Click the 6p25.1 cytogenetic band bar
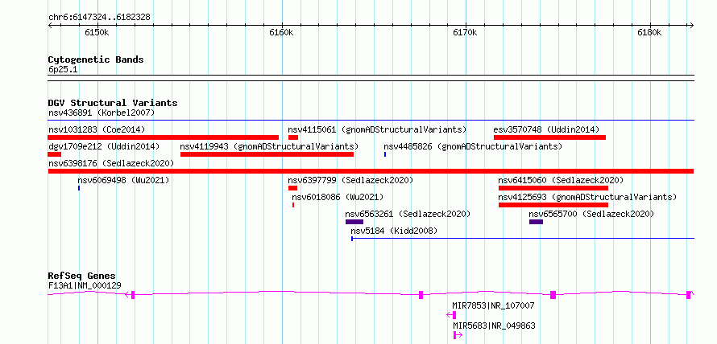Viewport: 717px width, 344px height. pos(371,78)
